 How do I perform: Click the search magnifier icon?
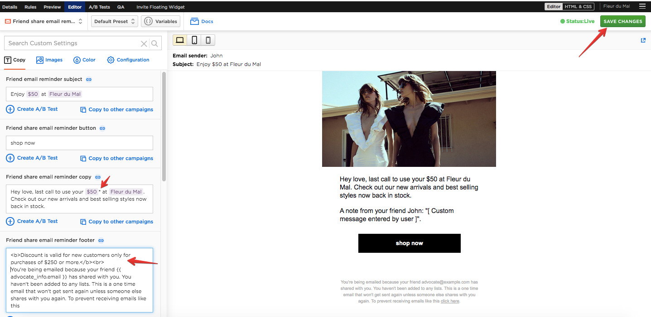coord(154,43)
